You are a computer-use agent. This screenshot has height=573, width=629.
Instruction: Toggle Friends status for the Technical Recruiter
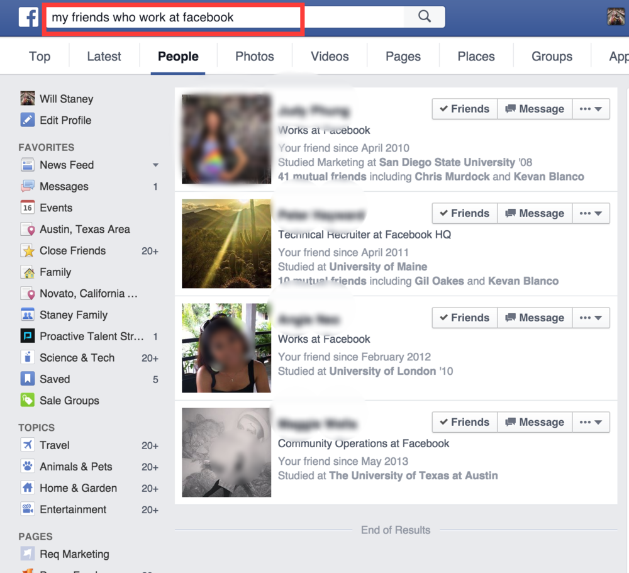coord(465,213)
